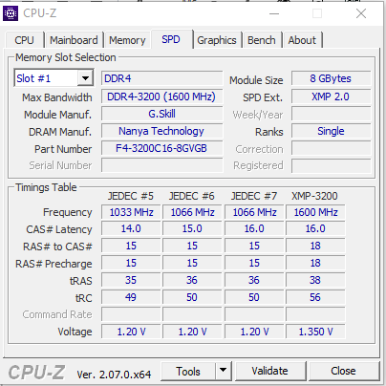
Task: Click the Tools button
Action: point(188,371)
